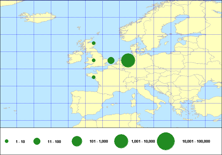The height and width of the screenshot is (155, 222).
Task: Click the largest green circle on the map
Action: pyautogui.click(x=128, y=60)
